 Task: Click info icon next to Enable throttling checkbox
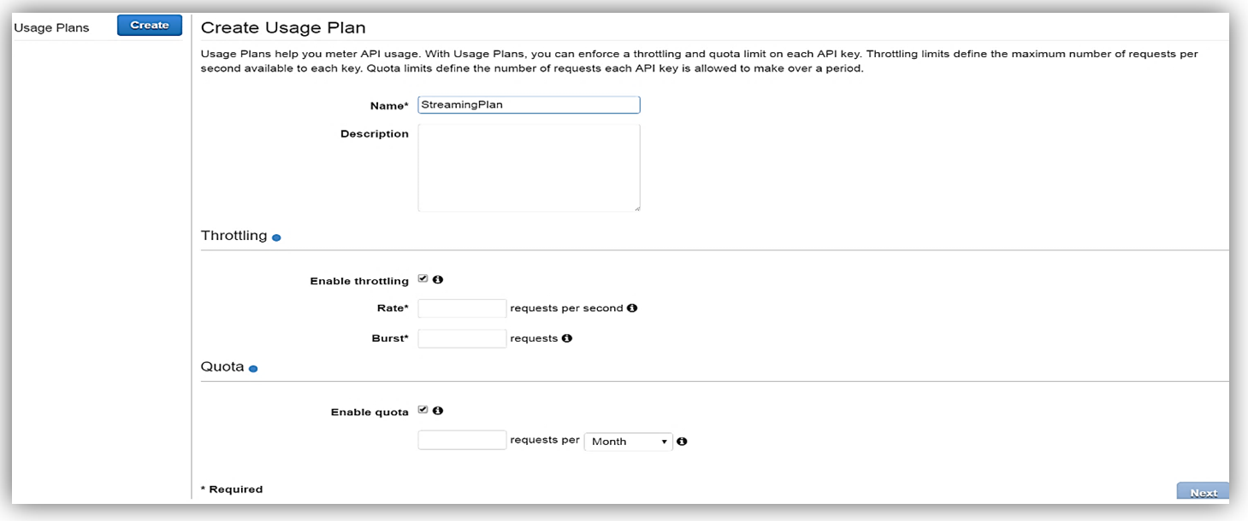(438, 279)
